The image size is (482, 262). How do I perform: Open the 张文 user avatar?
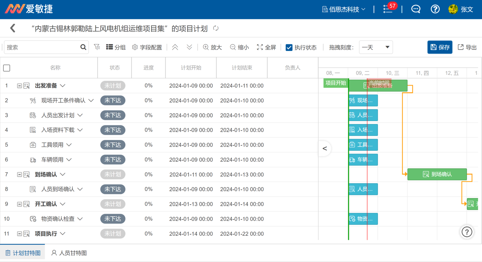tap(453, 9)
